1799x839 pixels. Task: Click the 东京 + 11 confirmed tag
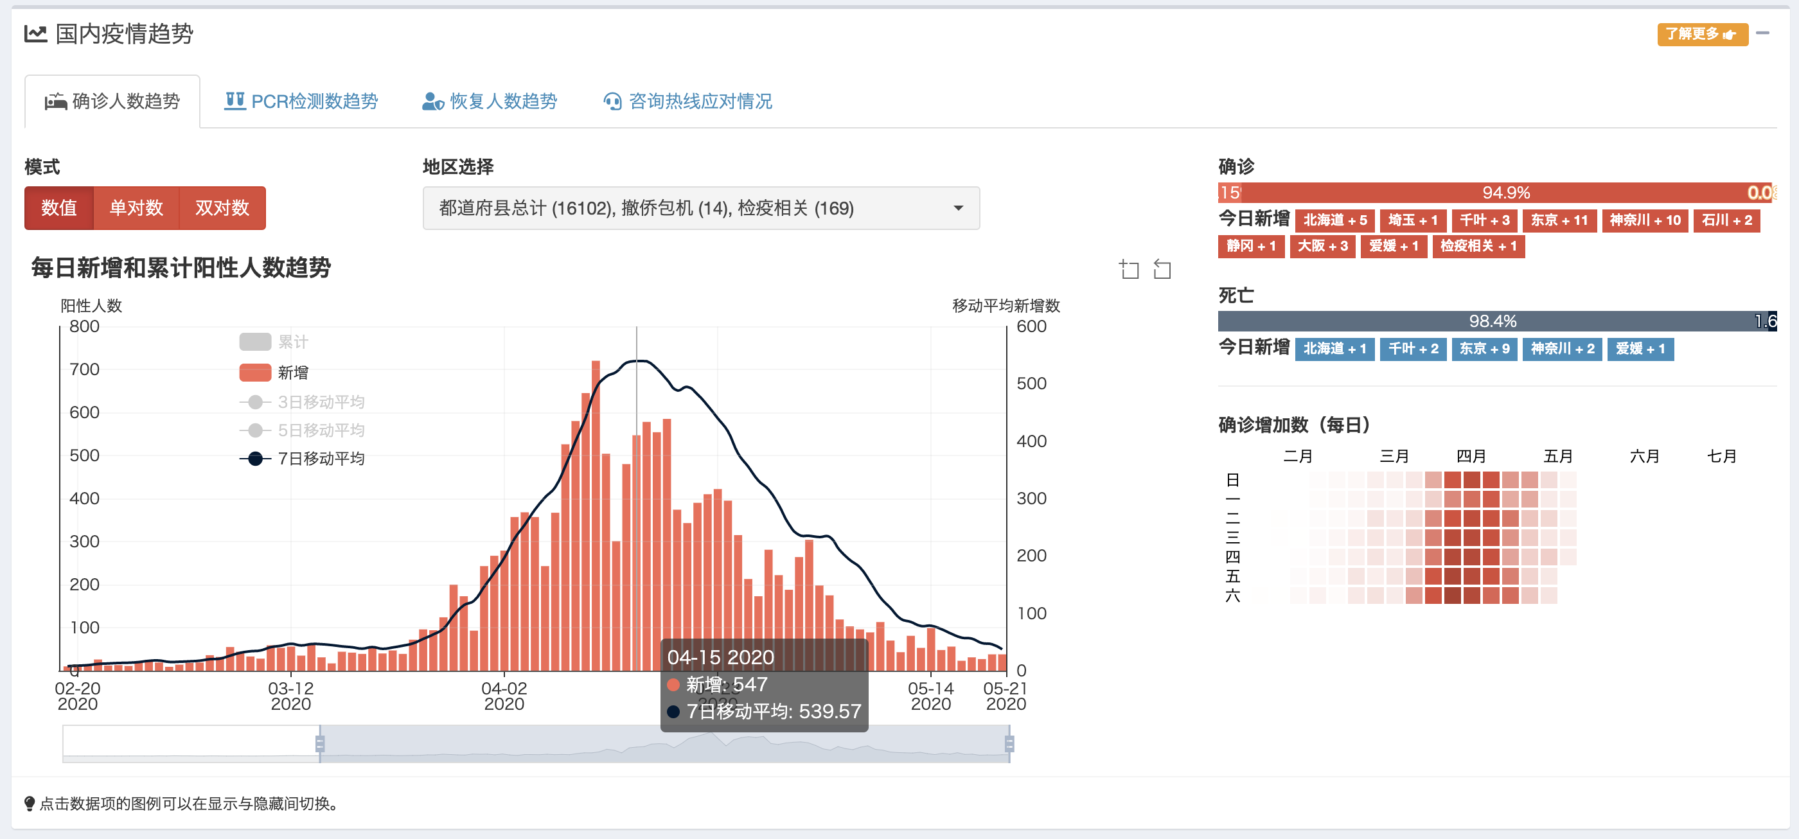(x=1559, y=220)
